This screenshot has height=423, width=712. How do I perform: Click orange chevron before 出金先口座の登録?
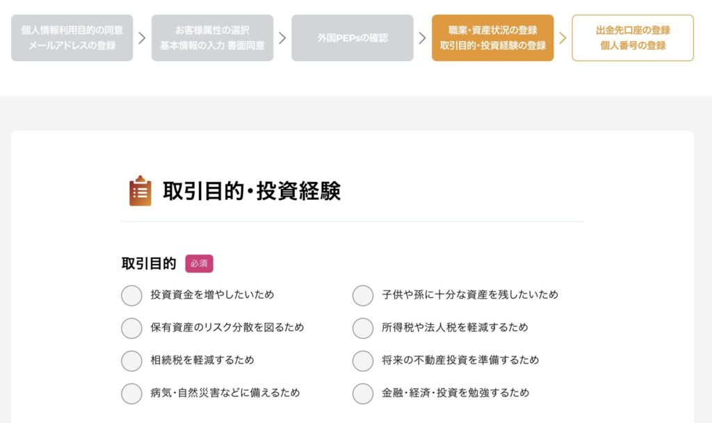pos(563,38)
